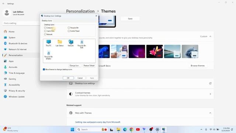Image resolution: width=236 pixels, height=133 pixels.
Task: Select the Lab Edition folder icon
Action: (x=60, y=43)
